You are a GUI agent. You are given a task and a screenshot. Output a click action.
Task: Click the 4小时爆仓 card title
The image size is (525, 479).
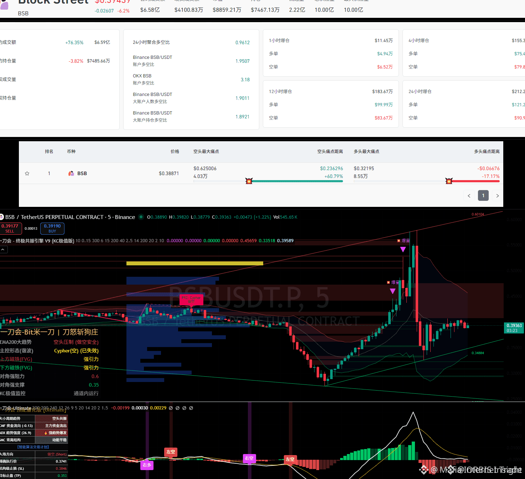(419, 41)
